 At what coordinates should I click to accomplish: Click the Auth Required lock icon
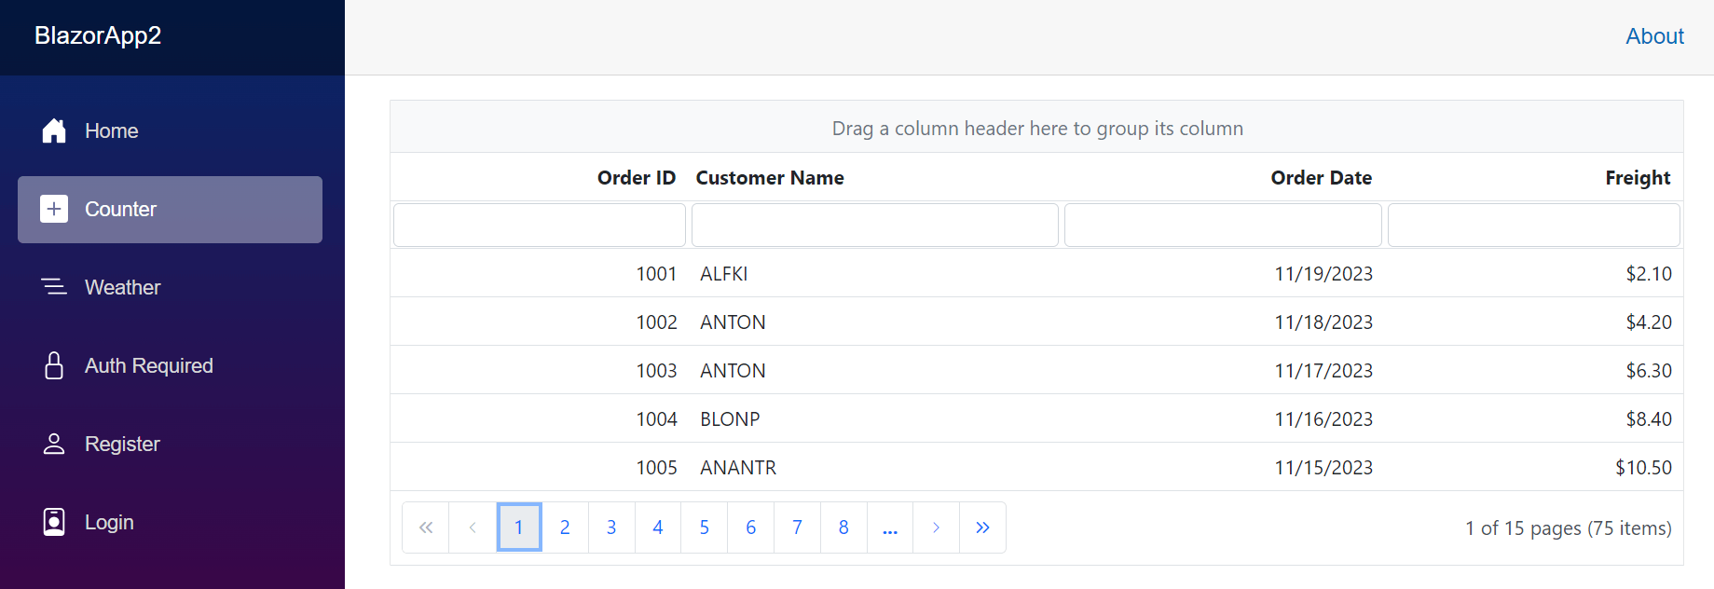coord(54,365)
